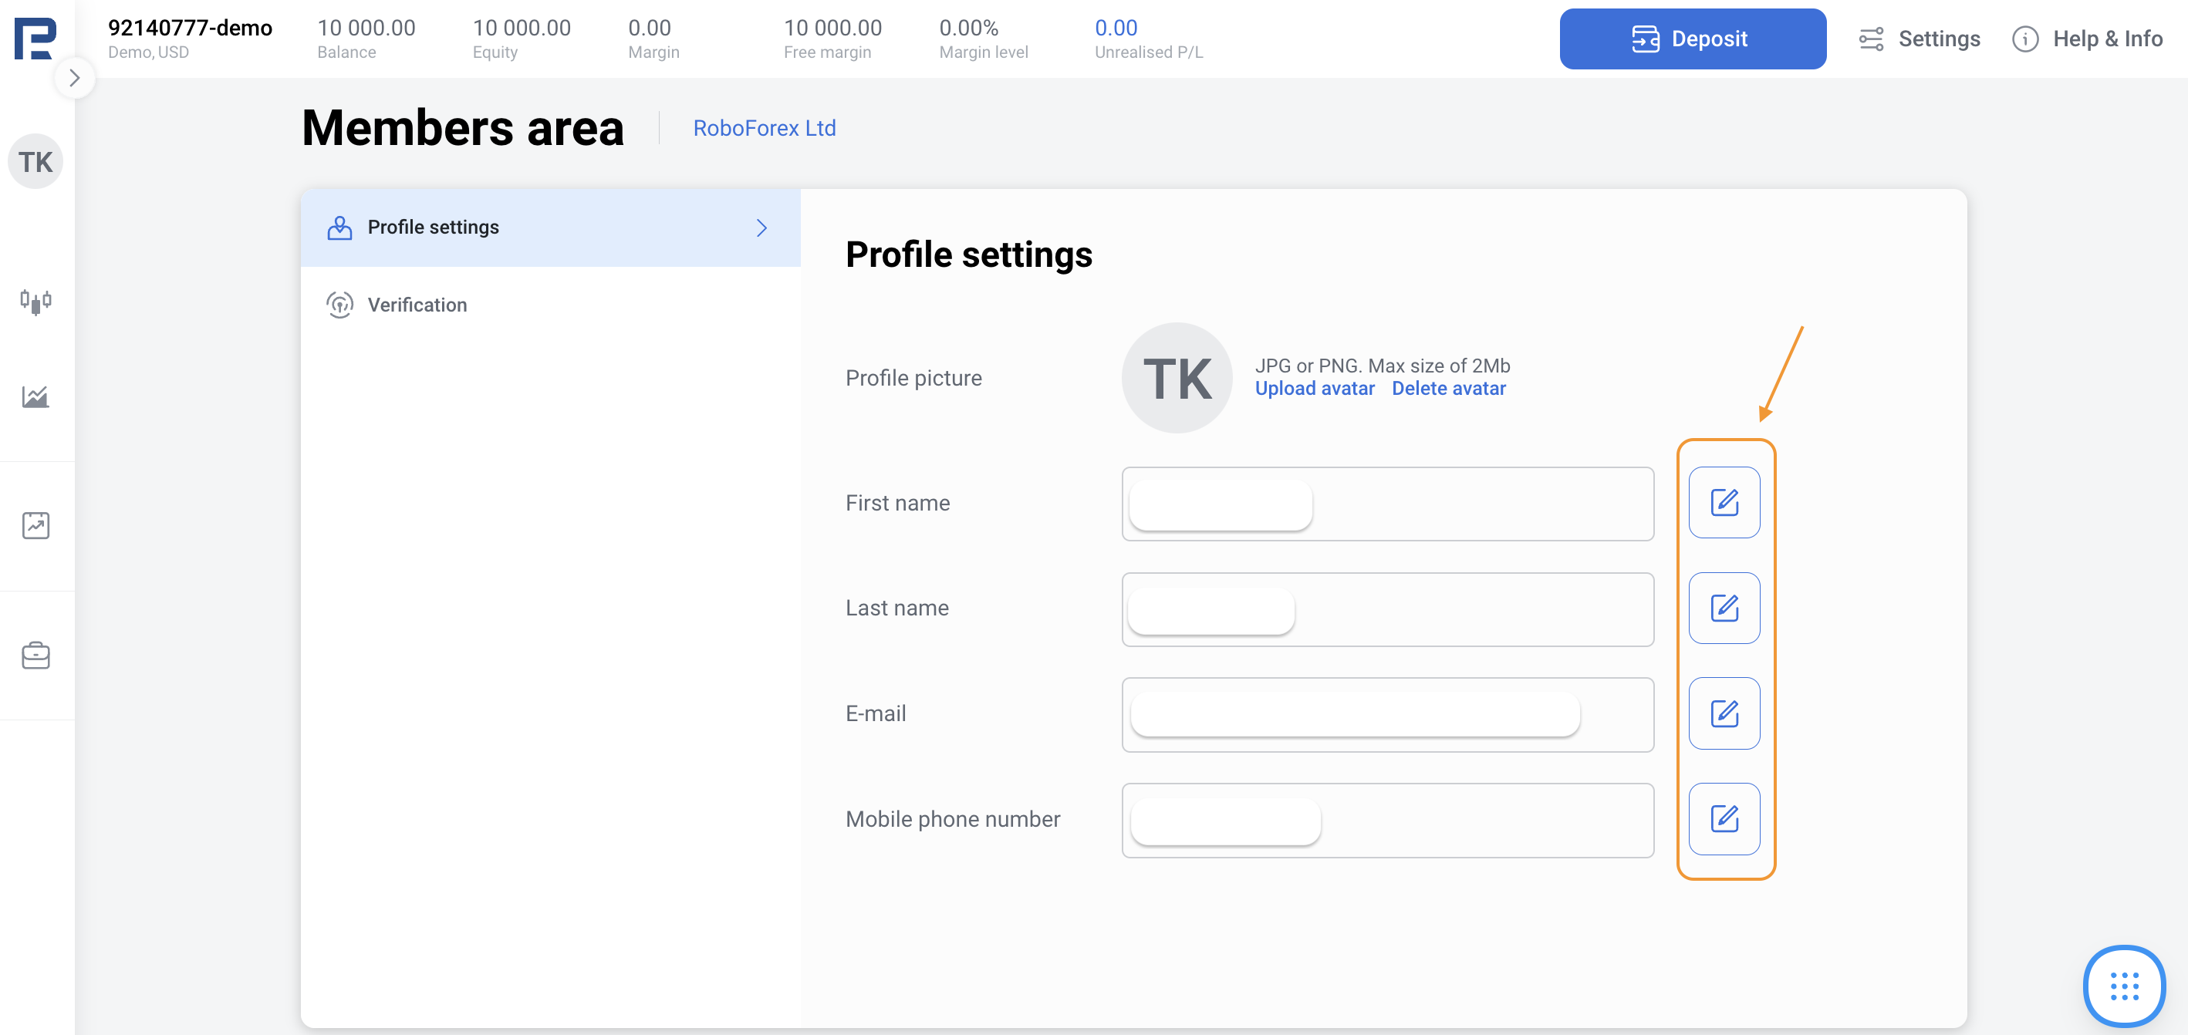Viewport: 2188px width, 1035px height.
Task: Click the chevron on Profile settings row
Action: tap(762, 228)
